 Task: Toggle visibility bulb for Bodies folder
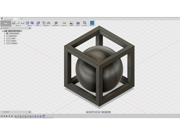point(7,41)
